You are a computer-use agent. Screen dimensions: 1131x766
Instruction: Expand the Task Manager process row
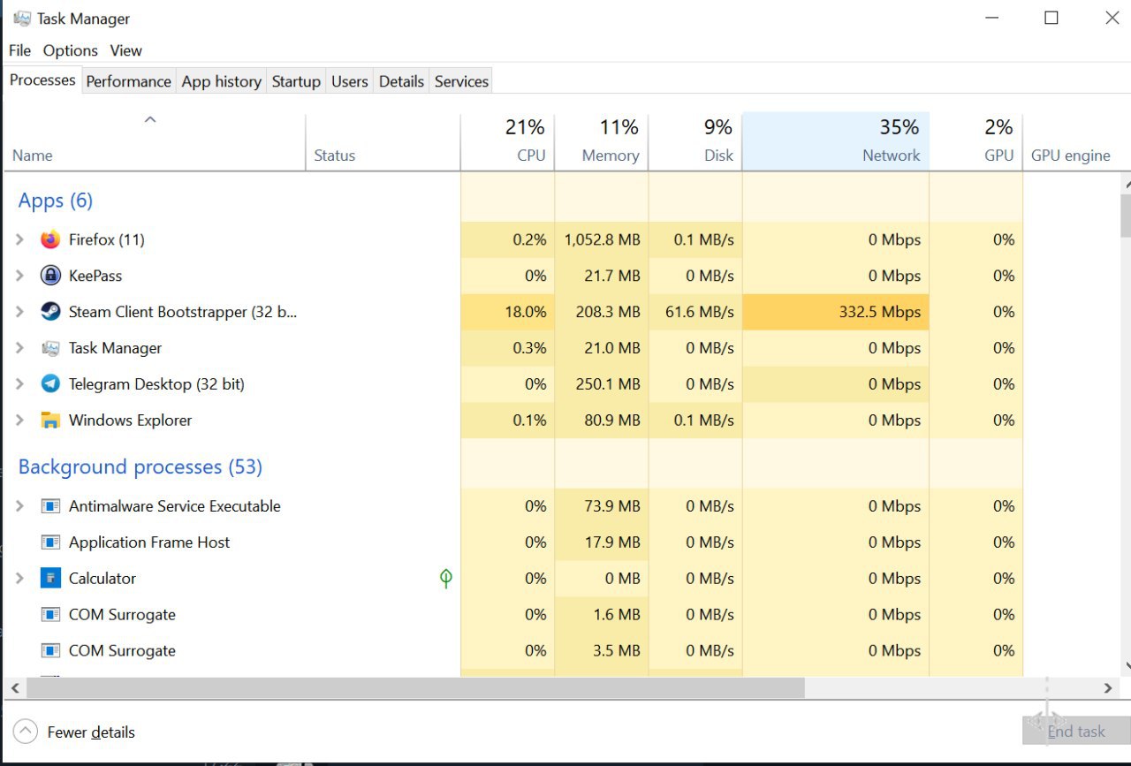pyautogui.click(x=19, y=348)
